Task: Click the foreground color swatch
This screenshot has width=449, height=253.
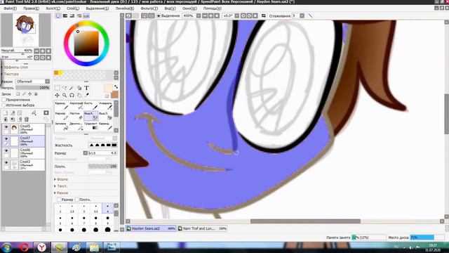Action: click(108, 88)
